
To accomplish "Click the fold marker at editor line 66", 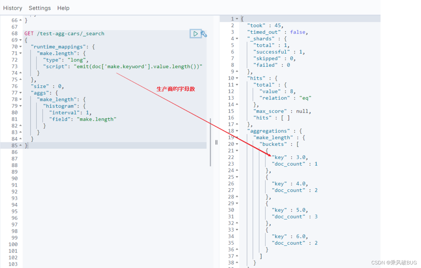I will [x=20, y=20].
